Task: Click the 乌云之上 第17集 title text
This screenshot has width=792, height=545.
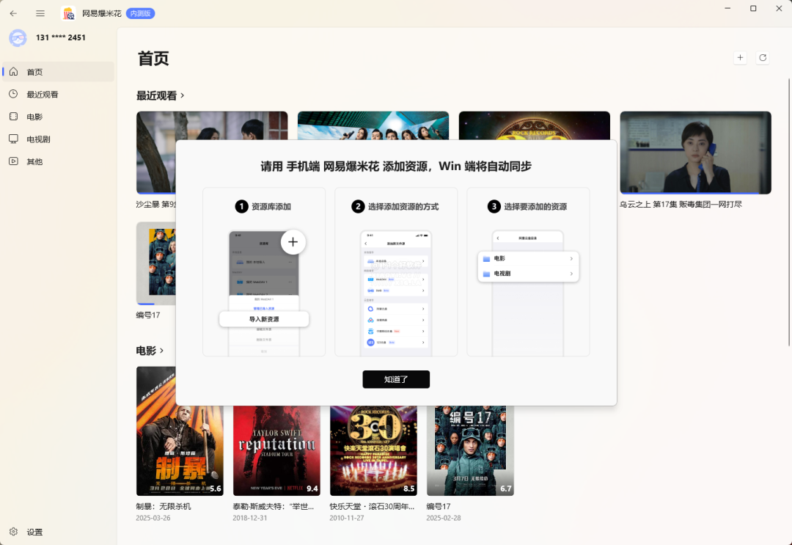Action: 681,205
